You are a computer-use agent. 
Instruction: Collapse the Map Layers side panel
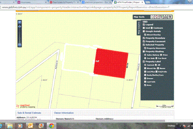point(139,29)
